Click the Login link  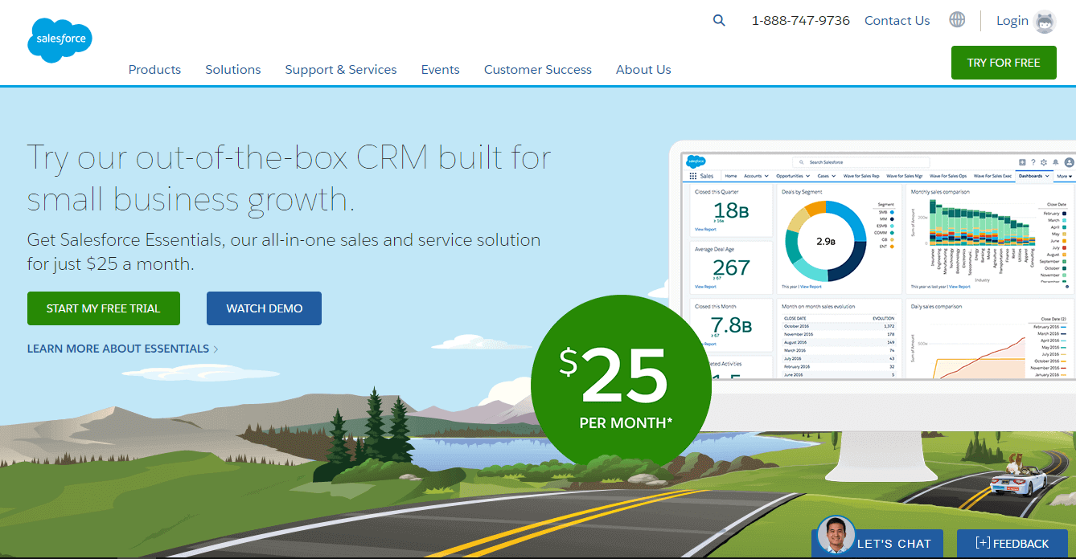tap(1012, 21)
